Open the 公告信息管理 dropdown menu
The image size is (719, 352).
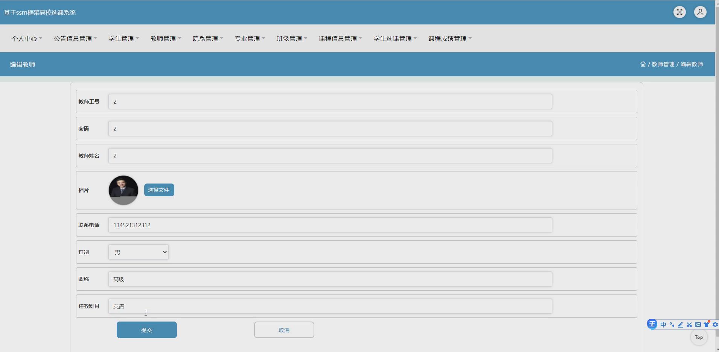[75, 38]
